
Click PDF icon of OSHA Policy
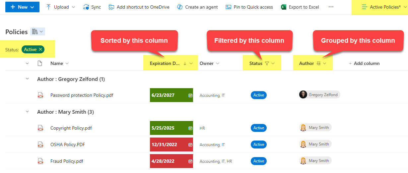(40, 144)
